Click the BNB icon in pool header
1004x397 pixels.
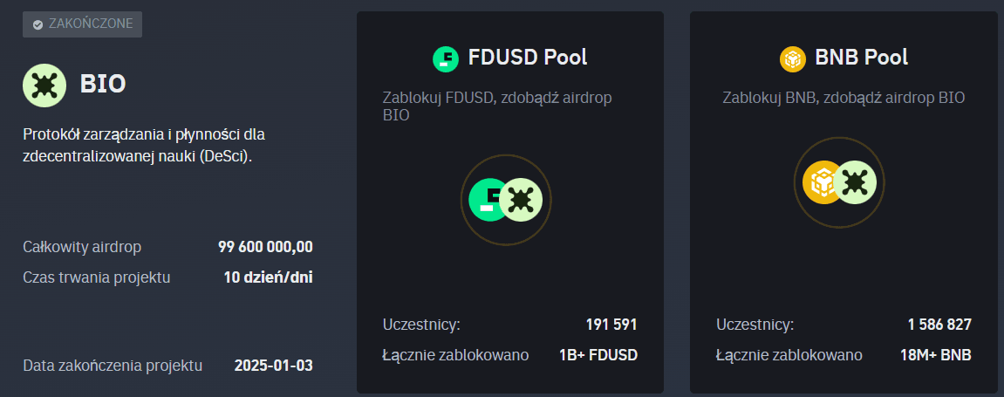[x=793, y=59]
